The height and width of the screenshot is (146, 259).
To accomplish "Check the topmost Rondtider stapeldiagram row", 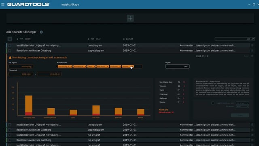I will point(10,50).
